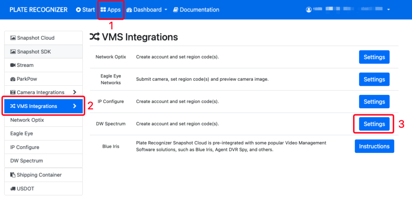Select VMS Integrations sidebar item
This screenshot has width=412, height=206.
(x=44, y=106)
